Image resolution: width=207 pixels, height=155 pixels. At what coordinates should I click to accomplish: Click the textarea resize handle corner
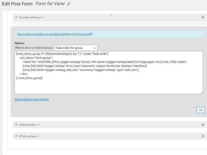pyautogui.click(x=202, y=93)
